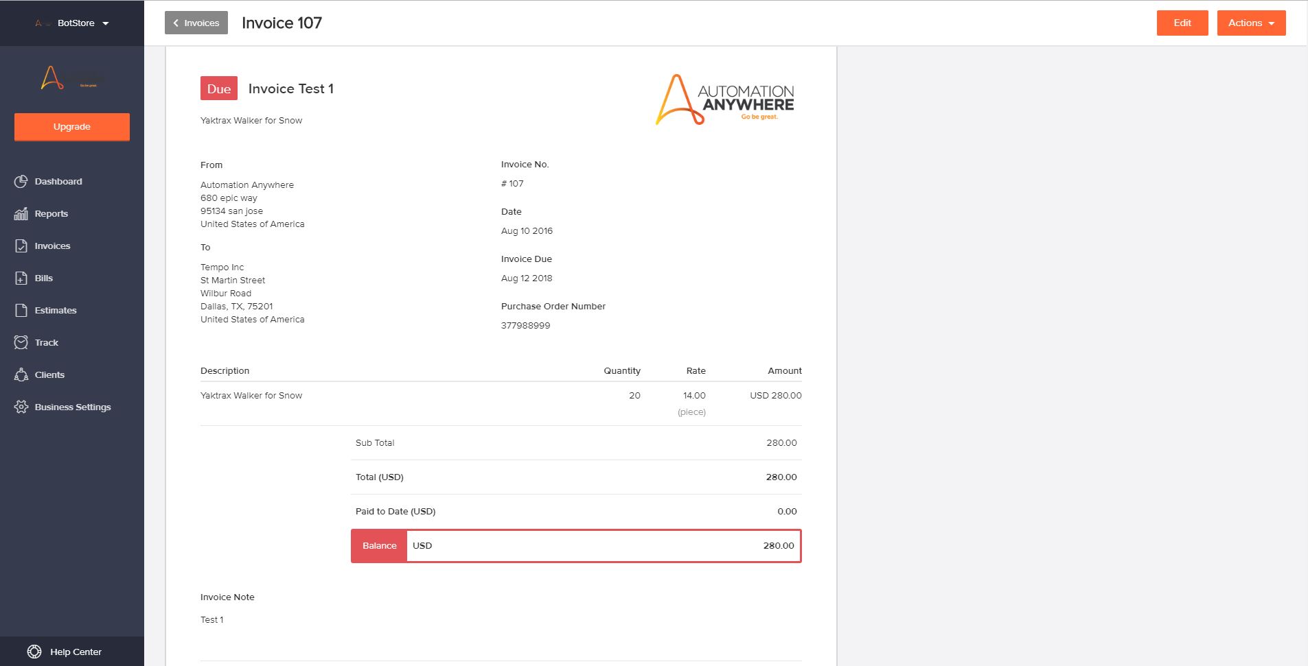The image size is (1308, 666).
Task: Click the Estimates page icon
Action: (21, 311)
